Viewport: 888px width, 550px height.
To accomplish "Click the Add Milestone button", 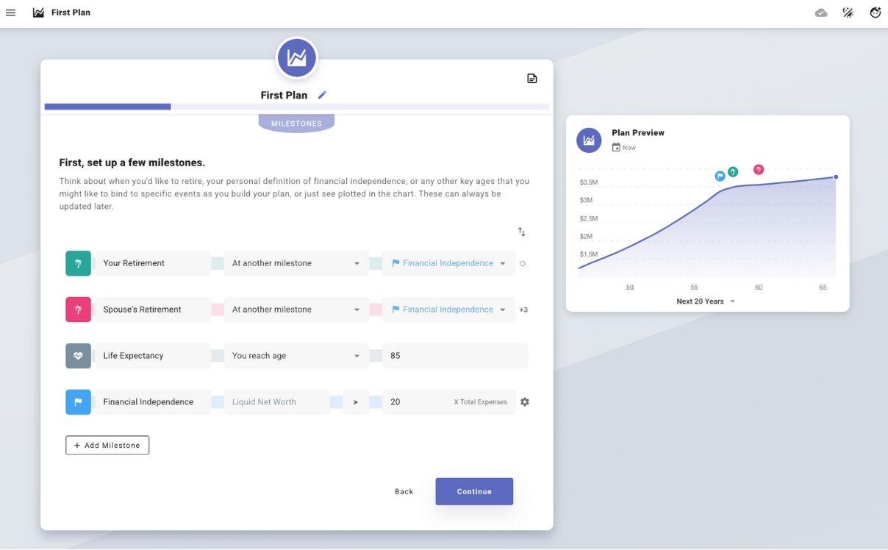I will click(x=107, y=445).
